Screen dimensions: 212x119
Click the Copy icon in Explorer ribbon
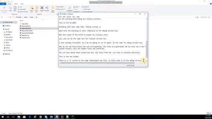click(x=10, y=9)
